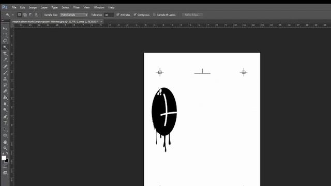Toggle the Anti-alias checkbox
The height and width of the screenshot is (186, 331).
point(118,14)
